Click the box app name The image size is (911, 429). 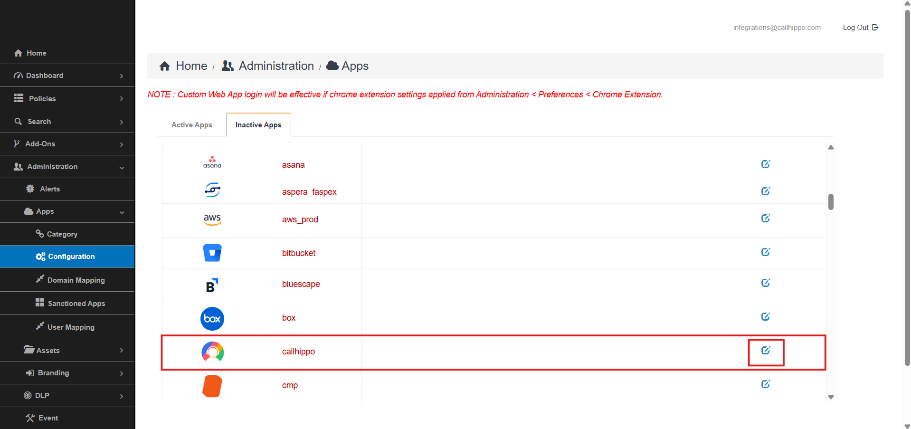tap(289, 318)
